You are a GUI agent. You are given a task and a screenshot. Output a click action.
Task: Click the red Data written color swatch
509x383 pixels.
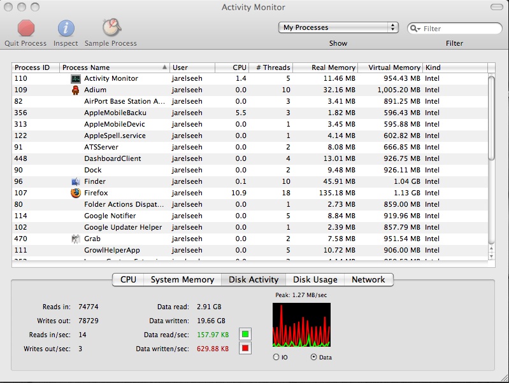[245, 348]
